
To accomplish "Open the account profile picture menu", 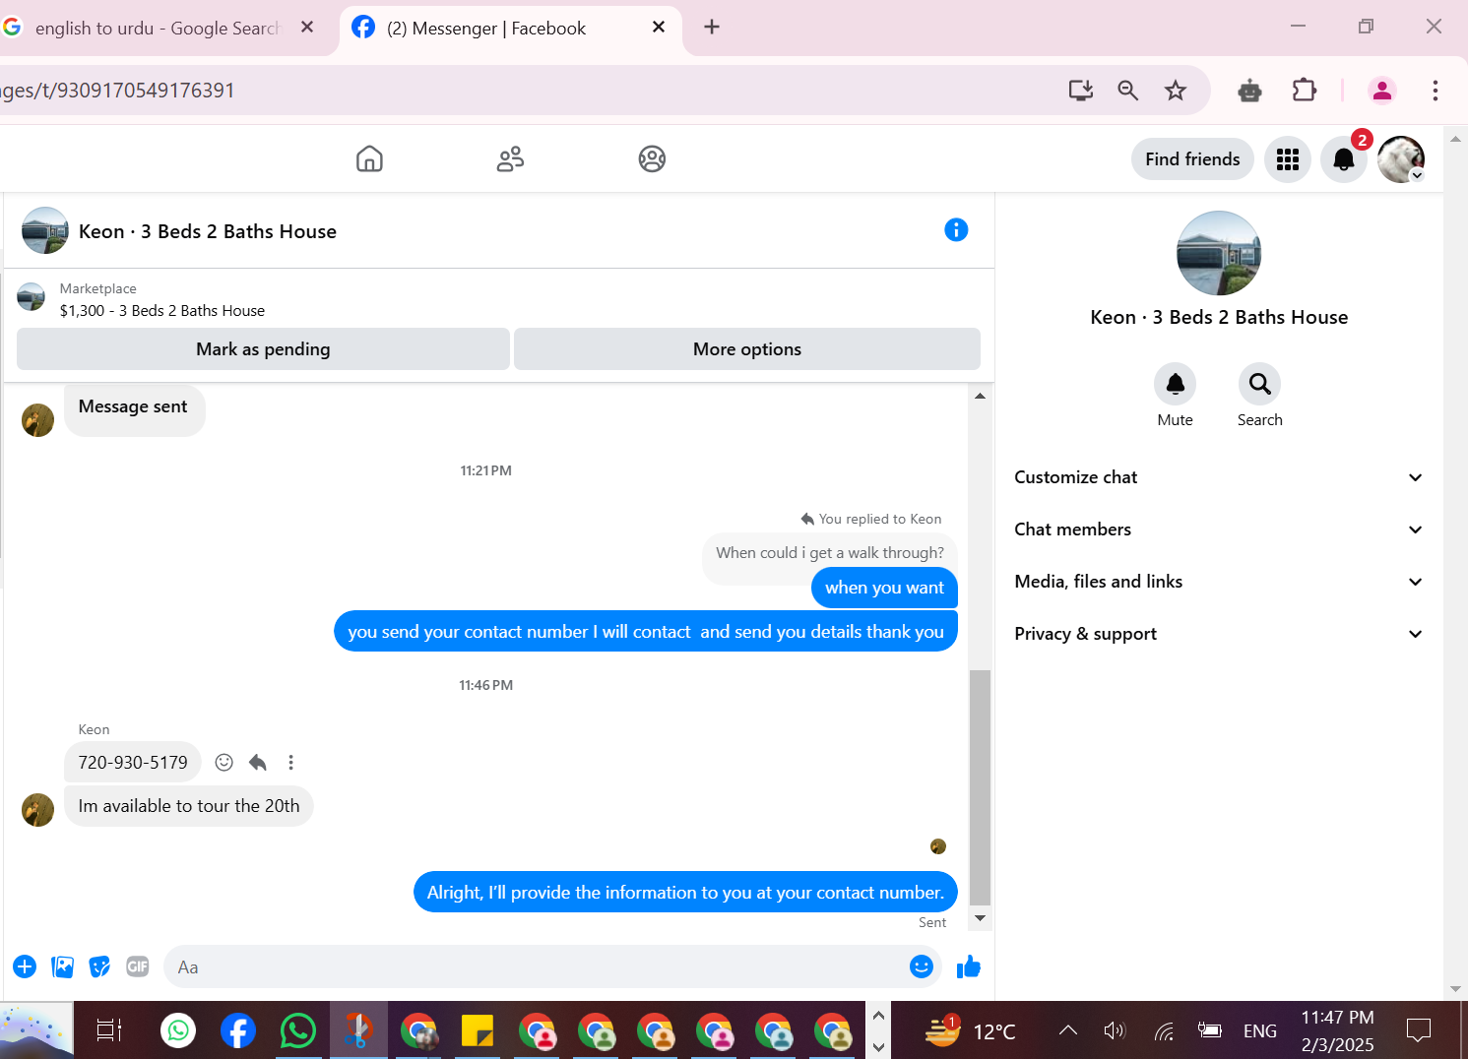I will coord(1401,159).
